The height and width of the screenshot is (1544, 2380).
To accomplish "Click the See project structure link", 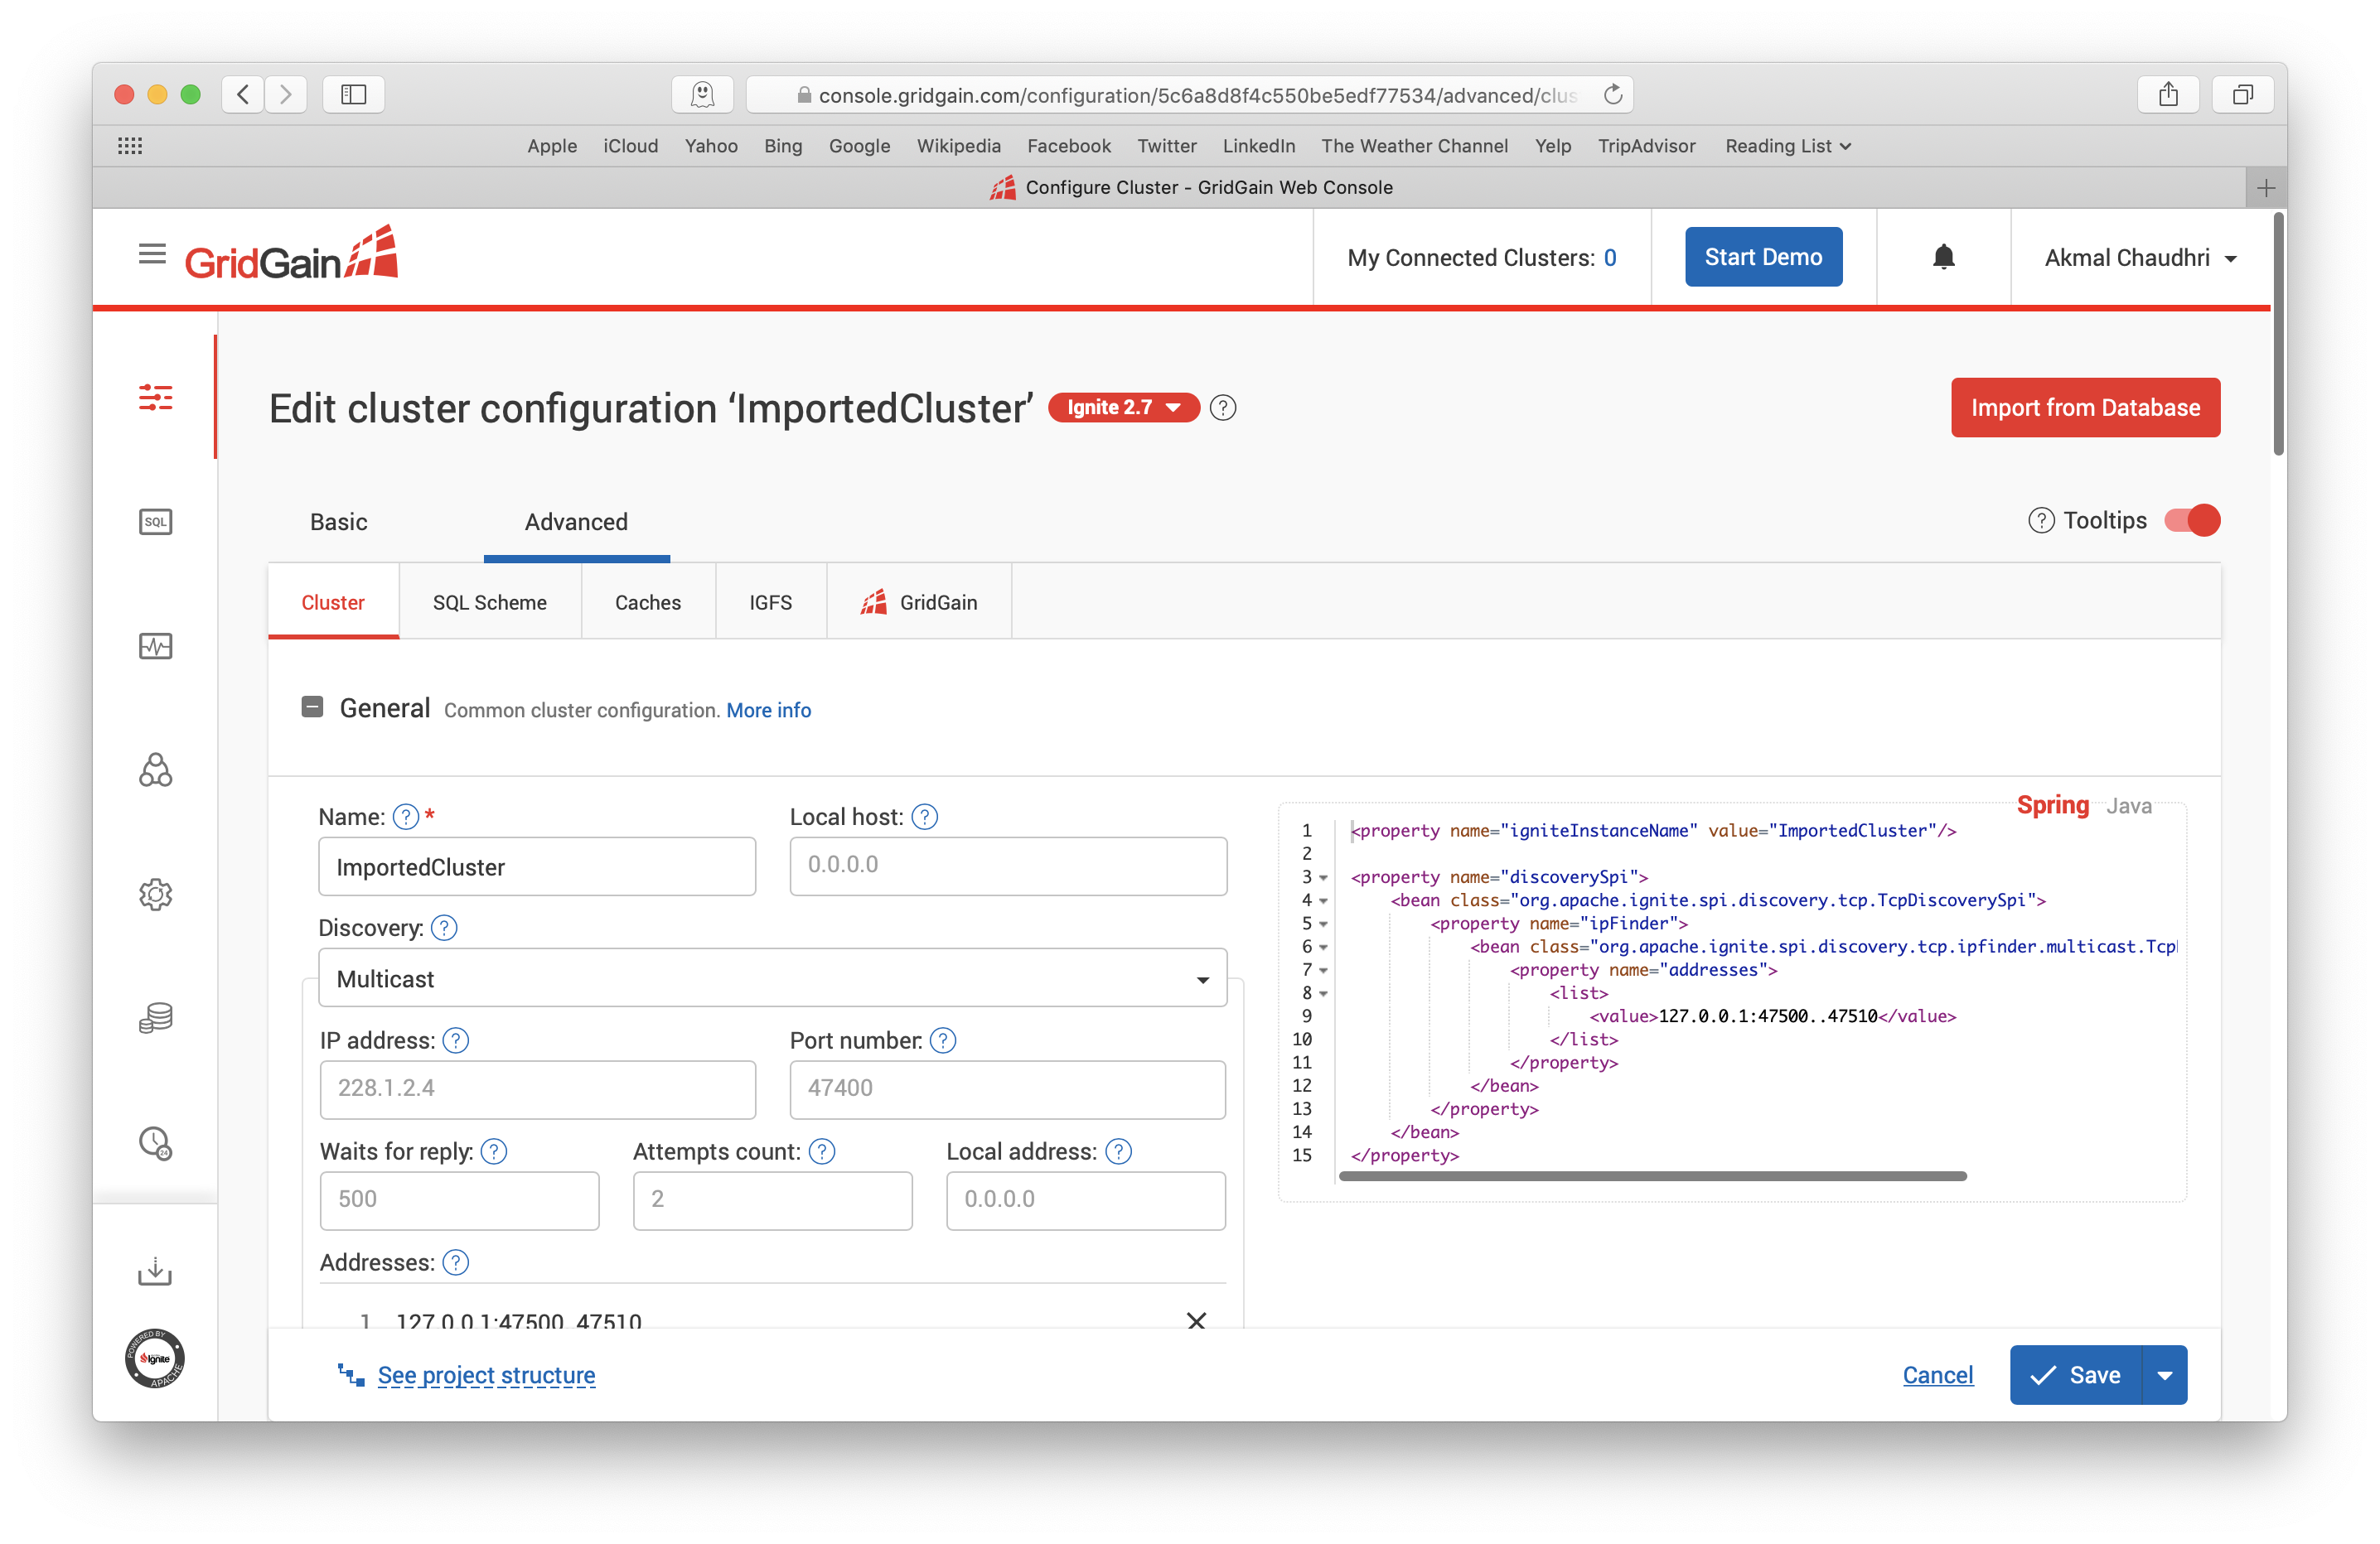I will point(486,1374).
